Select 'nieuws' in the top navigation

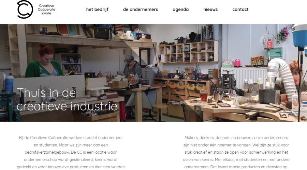point(210,10)
